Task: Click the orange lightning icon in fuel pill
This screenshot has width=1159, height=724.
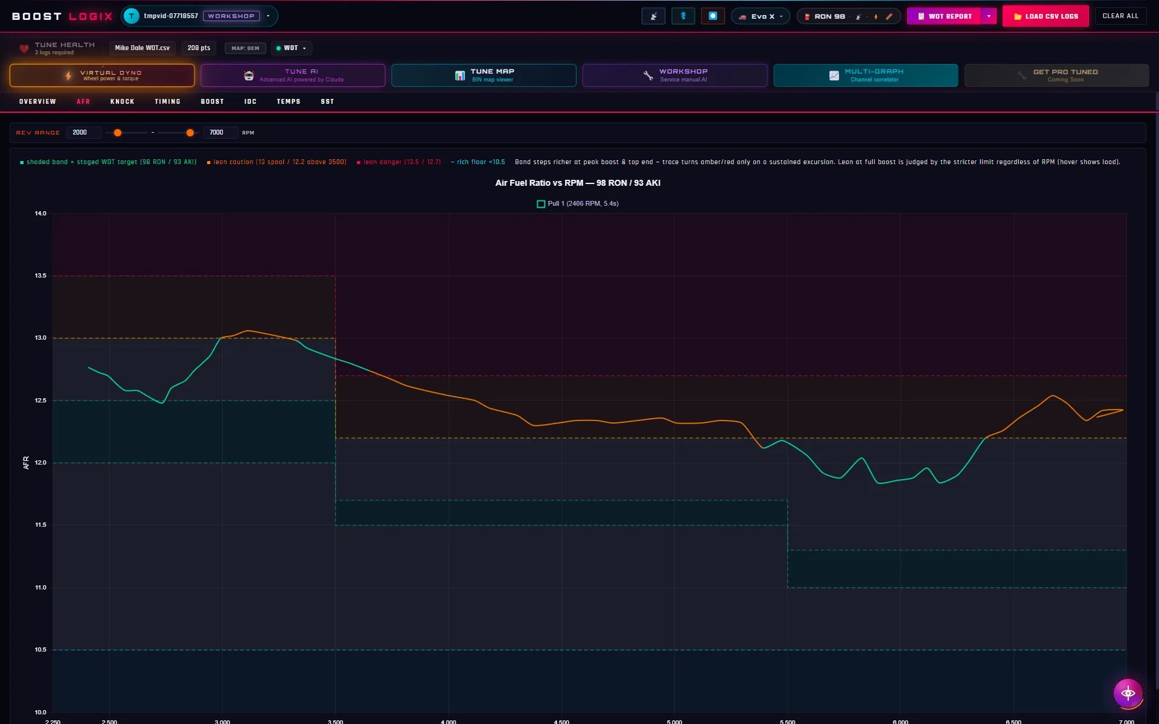Action: click(875, 17)
